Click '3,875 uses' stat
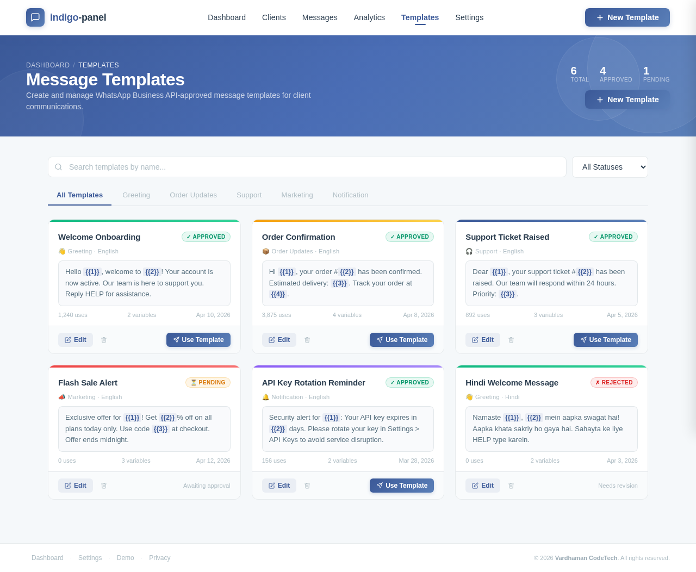Image resolution: width=696 pixels, height=572 pixels. point(276,315)
